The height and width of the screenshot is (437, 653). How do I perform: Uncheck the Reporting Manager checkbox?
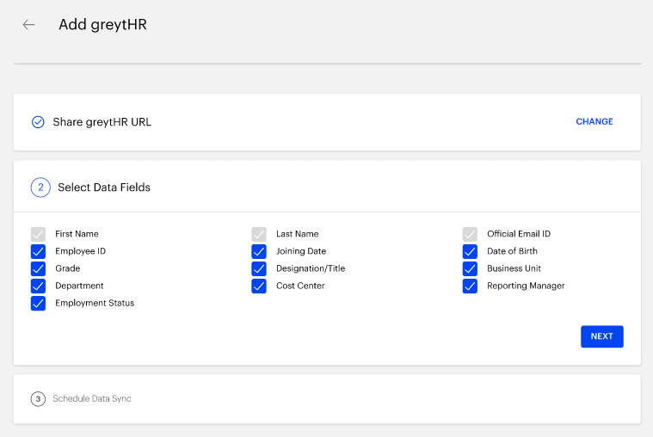coord(470,286)
